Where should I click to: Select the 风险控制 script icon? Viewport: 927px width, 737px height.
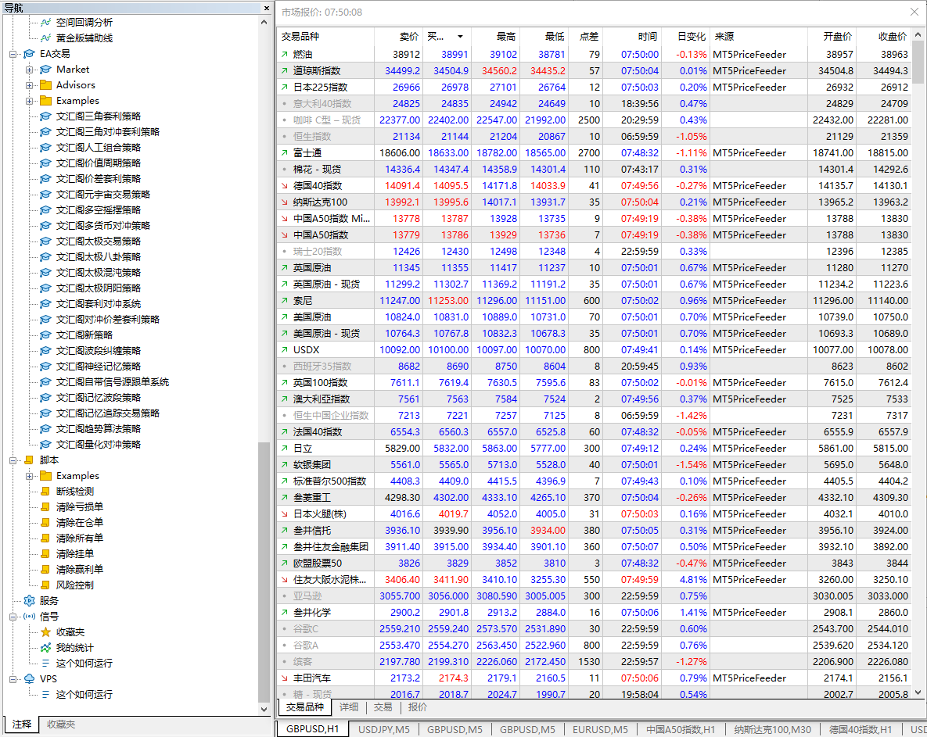46,585
